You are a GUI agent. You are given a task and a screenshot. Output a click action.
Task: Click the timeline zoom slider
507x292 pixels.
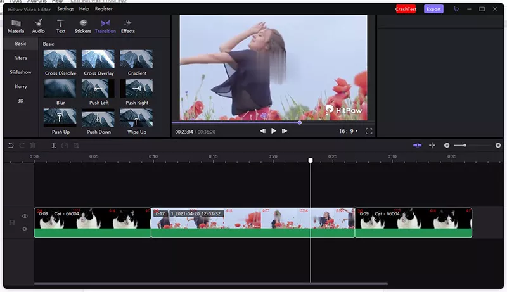point(465,145)
